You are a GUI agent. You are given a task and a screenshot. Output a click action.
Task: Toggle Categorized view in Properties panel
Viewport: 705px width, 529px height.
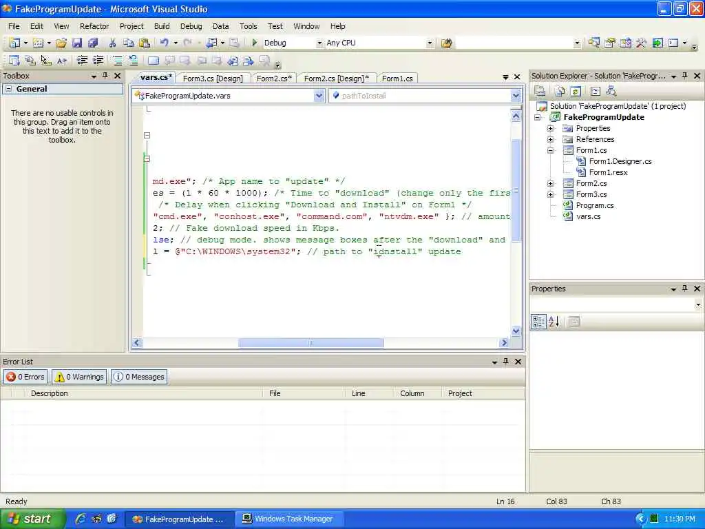pos(538,321)
